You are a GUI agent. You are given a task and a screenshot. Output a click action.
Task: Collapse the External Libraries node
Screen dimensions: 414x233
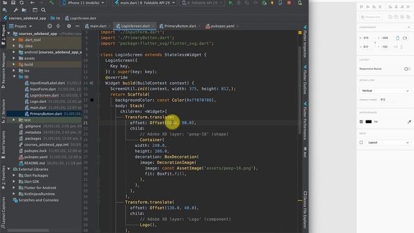click(8, 169)
